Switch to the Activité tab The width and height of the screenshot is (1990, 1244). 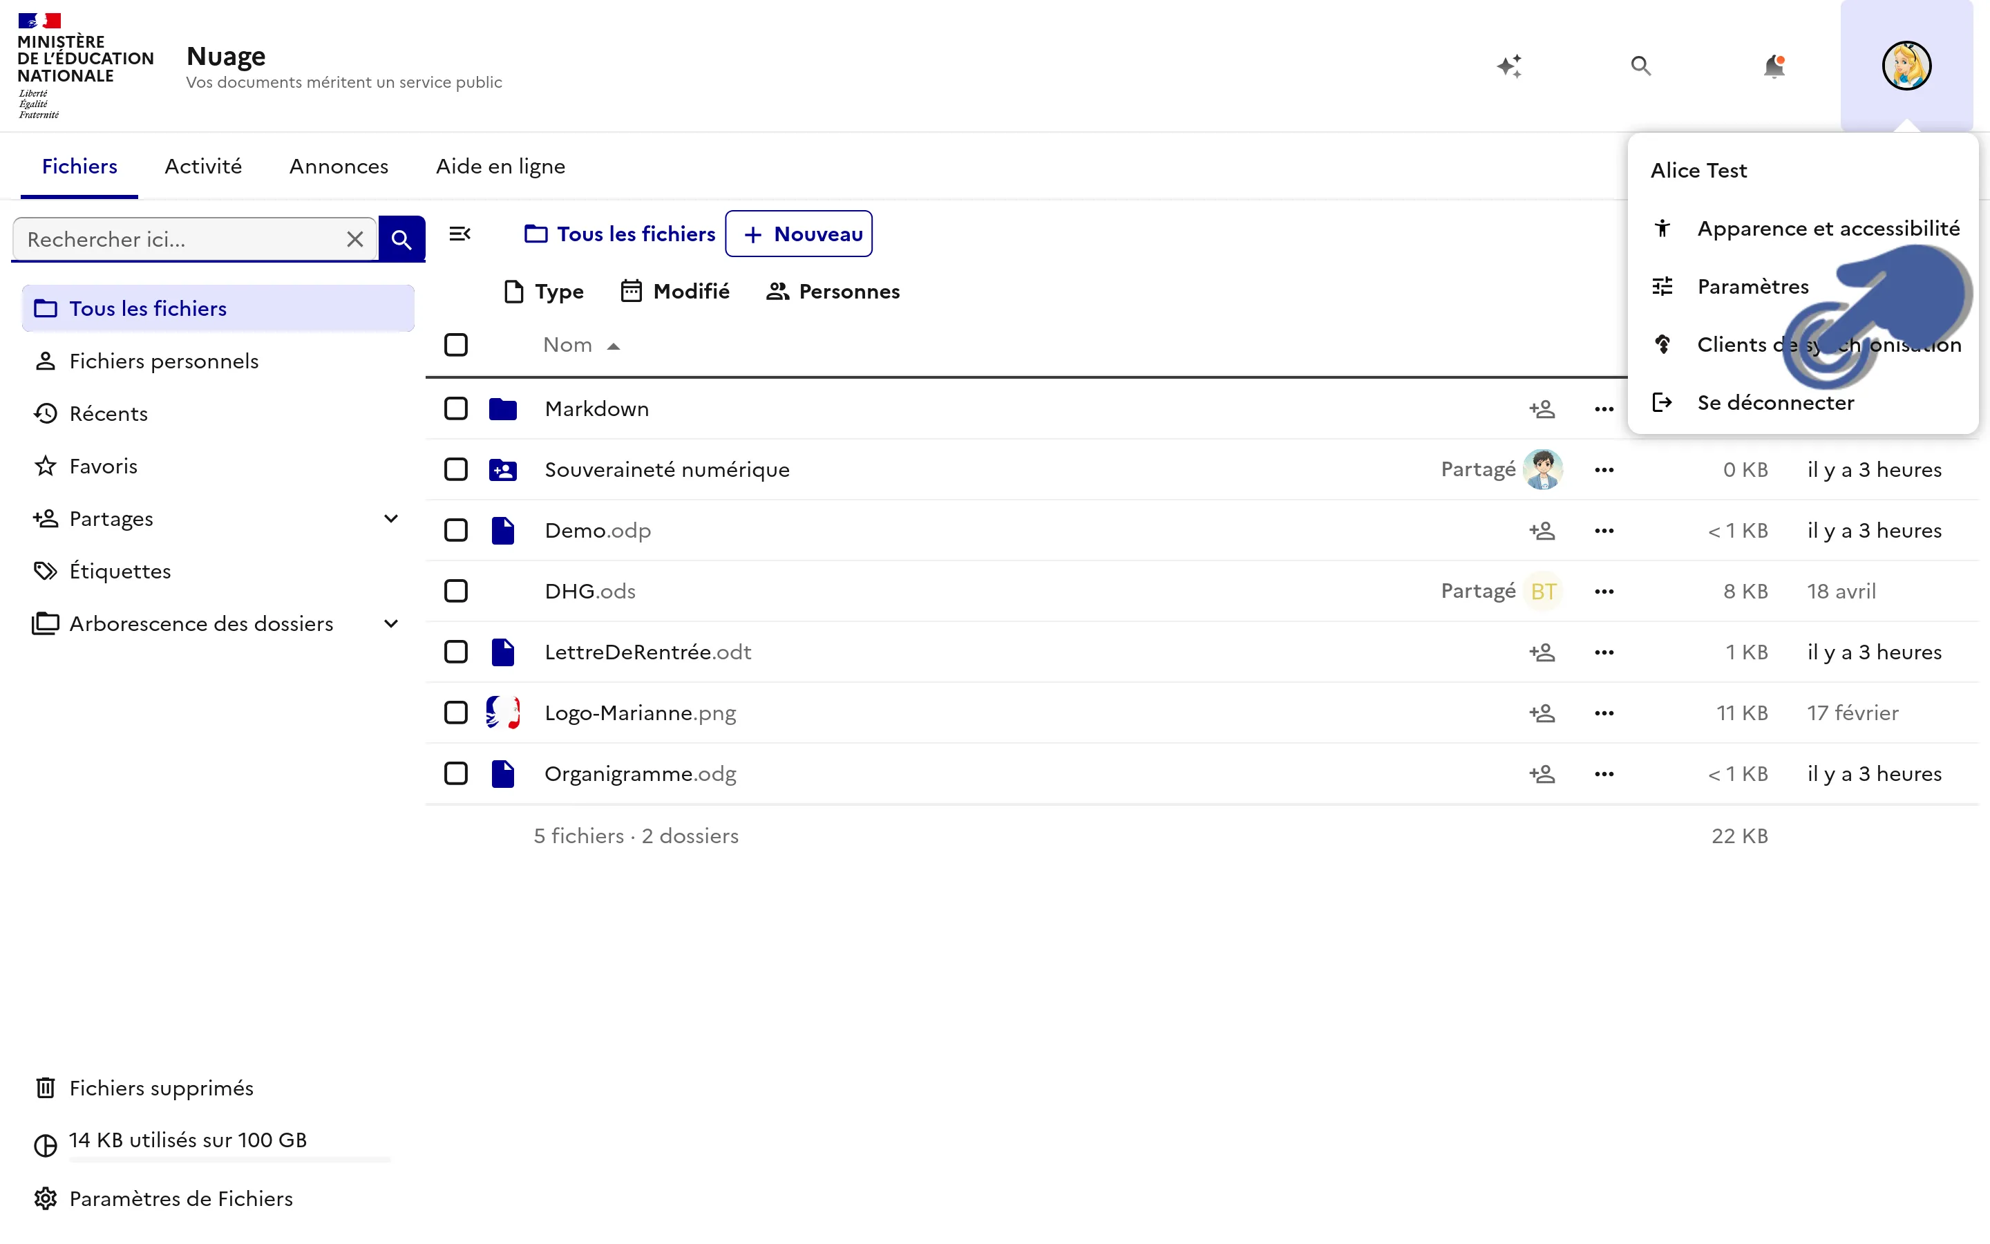(x=203, y=166)
